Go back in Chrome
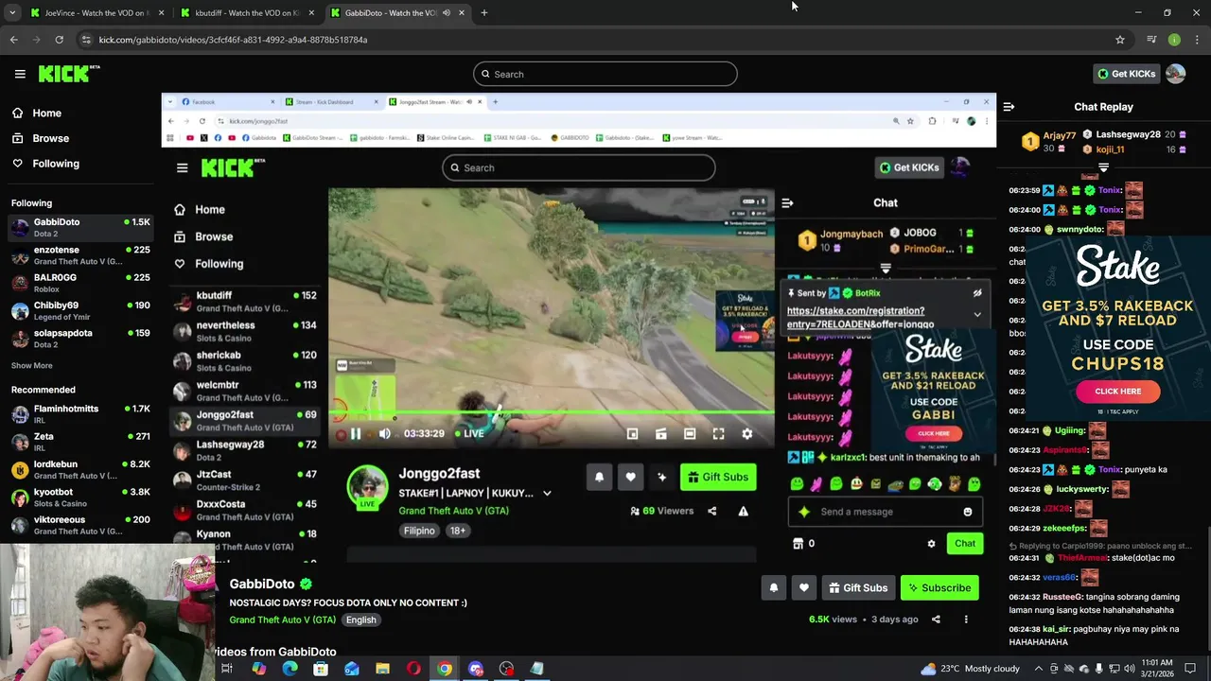 (x=13, y=40)
